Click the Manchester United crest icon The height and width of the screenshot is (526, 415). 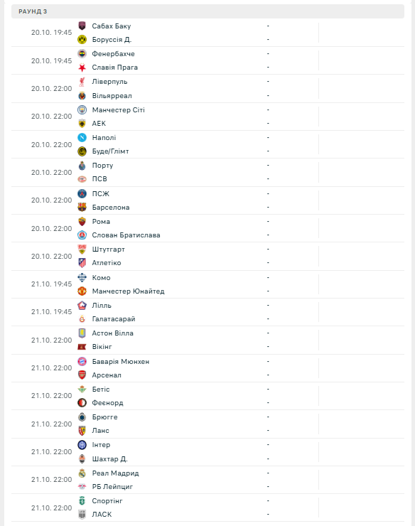click(x=82, y=291)
